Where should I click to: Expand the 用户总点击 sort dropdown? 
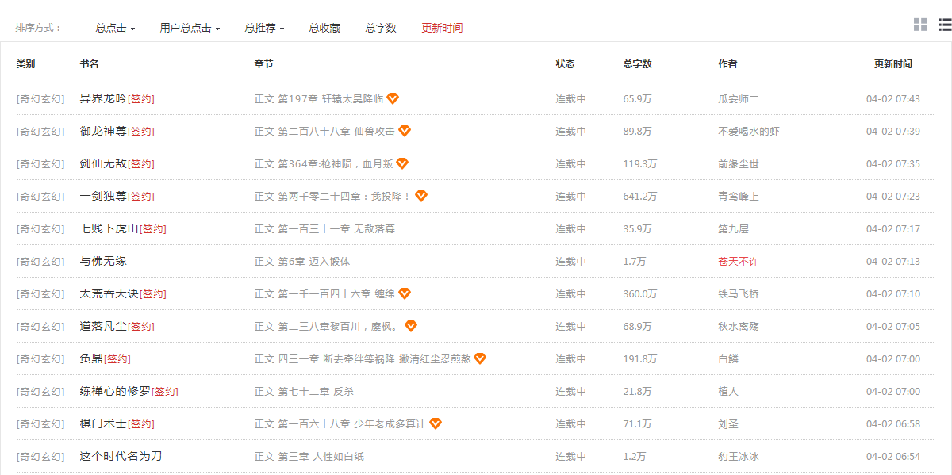click(190, 28)
